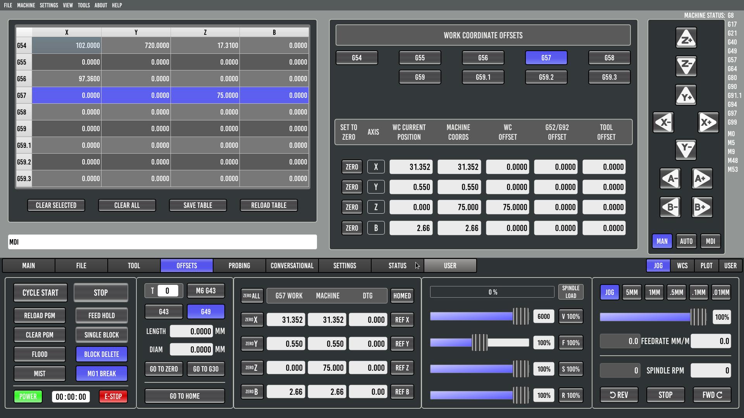Open the Machine menu
Image resolution: width=744 pixels, height=418 pixels.
26,5
